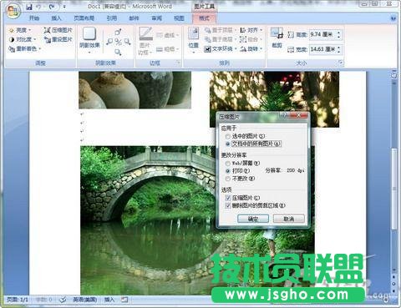Click 置于顶层 bring to front
The height and width of the screenshot is (308, 401).
pyautogui.click(x=220, y=30)
